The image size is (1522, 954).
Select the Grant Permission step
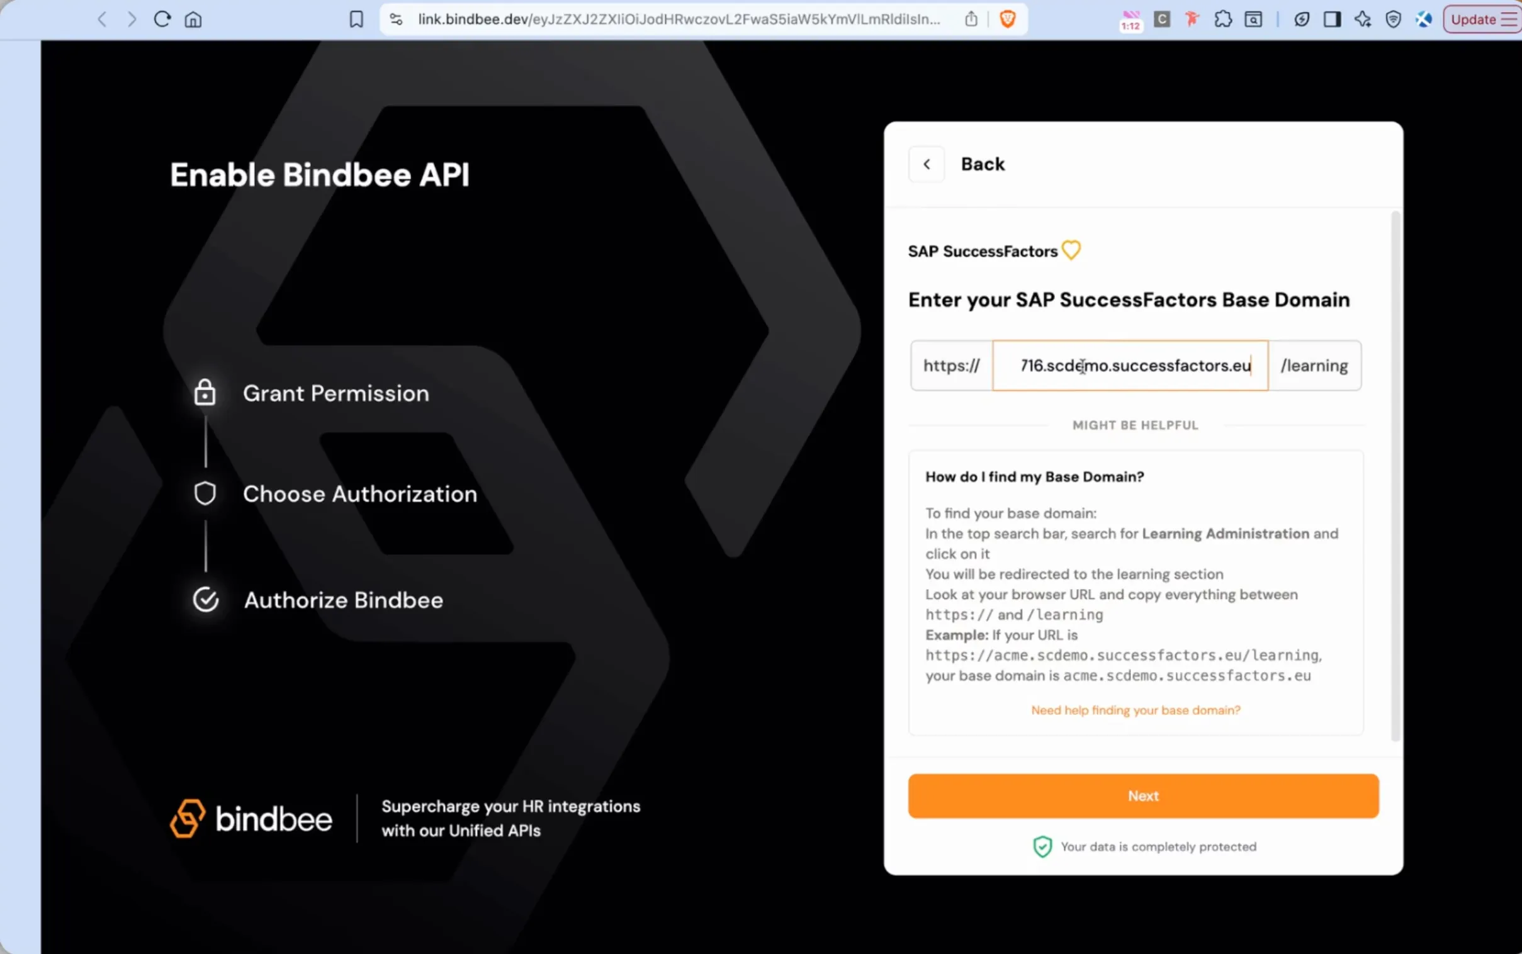point(335,393)
